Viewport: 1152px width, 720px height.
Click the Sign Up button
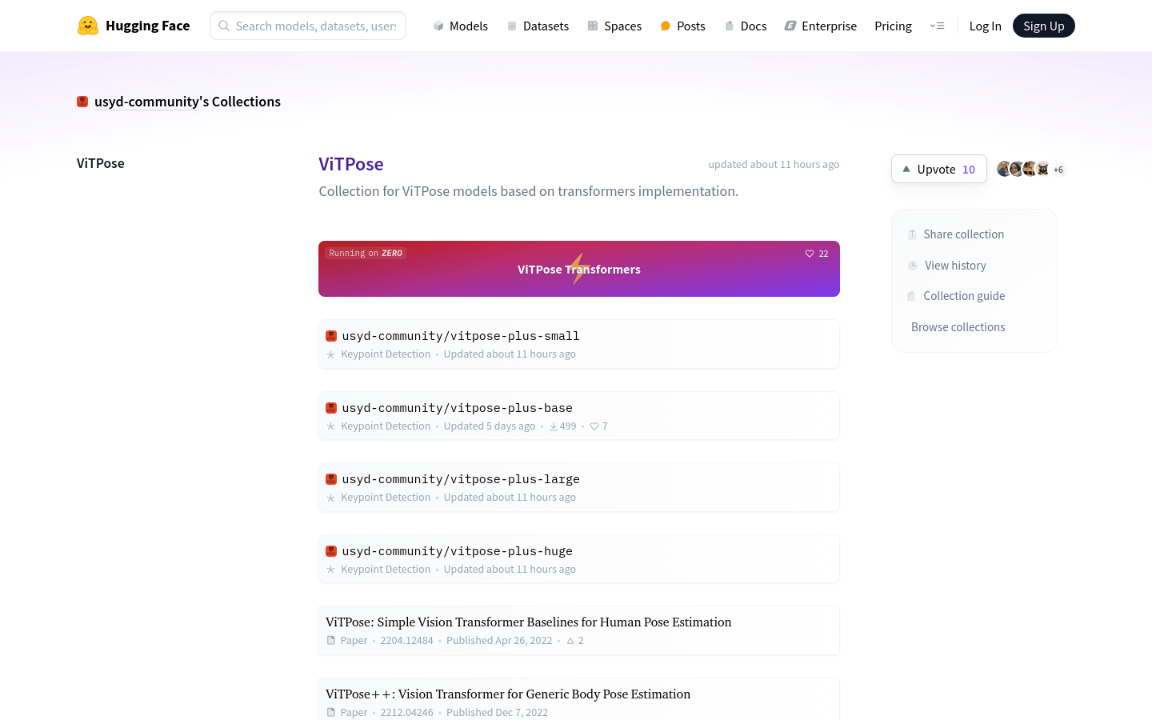(x=1043, y=26)
